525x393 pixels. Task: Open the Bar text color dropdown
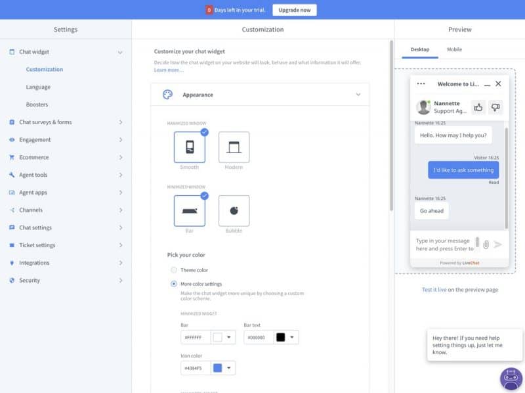coord(292,337)
